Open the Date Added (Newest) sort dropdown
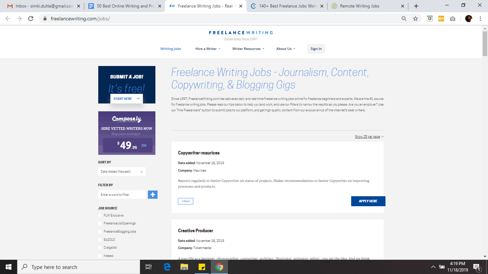 (x=122, y=172)
